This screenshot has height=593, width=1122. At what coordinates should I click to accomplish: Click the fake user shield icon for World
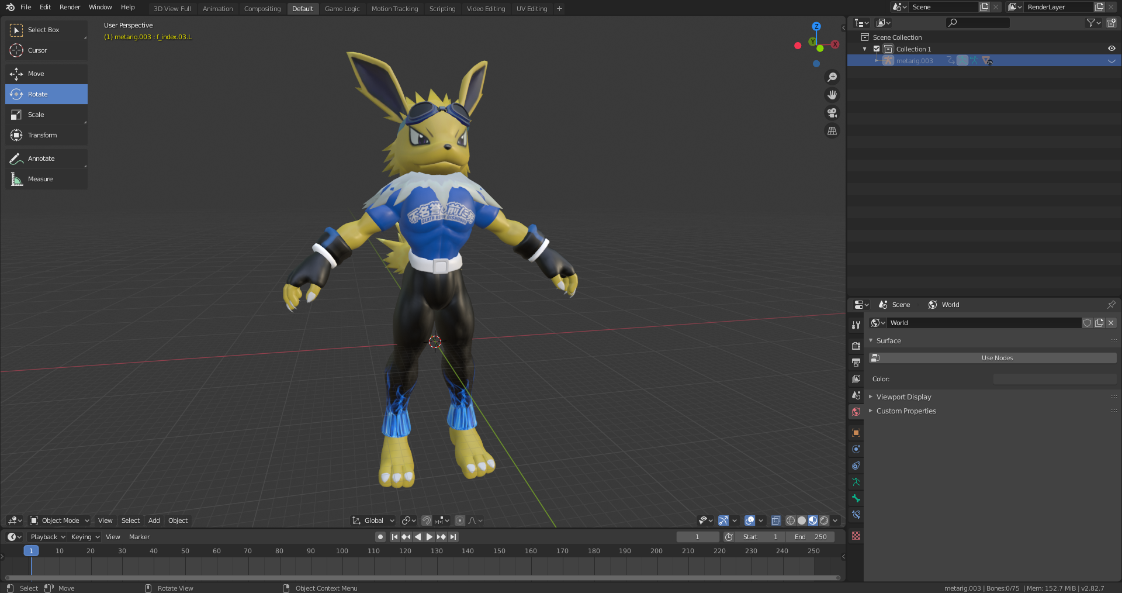click(x=1087, y=323)
